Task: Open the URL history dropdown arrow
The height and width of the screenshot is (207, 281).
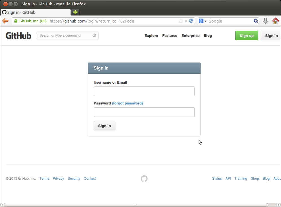Action: (186, 21)
